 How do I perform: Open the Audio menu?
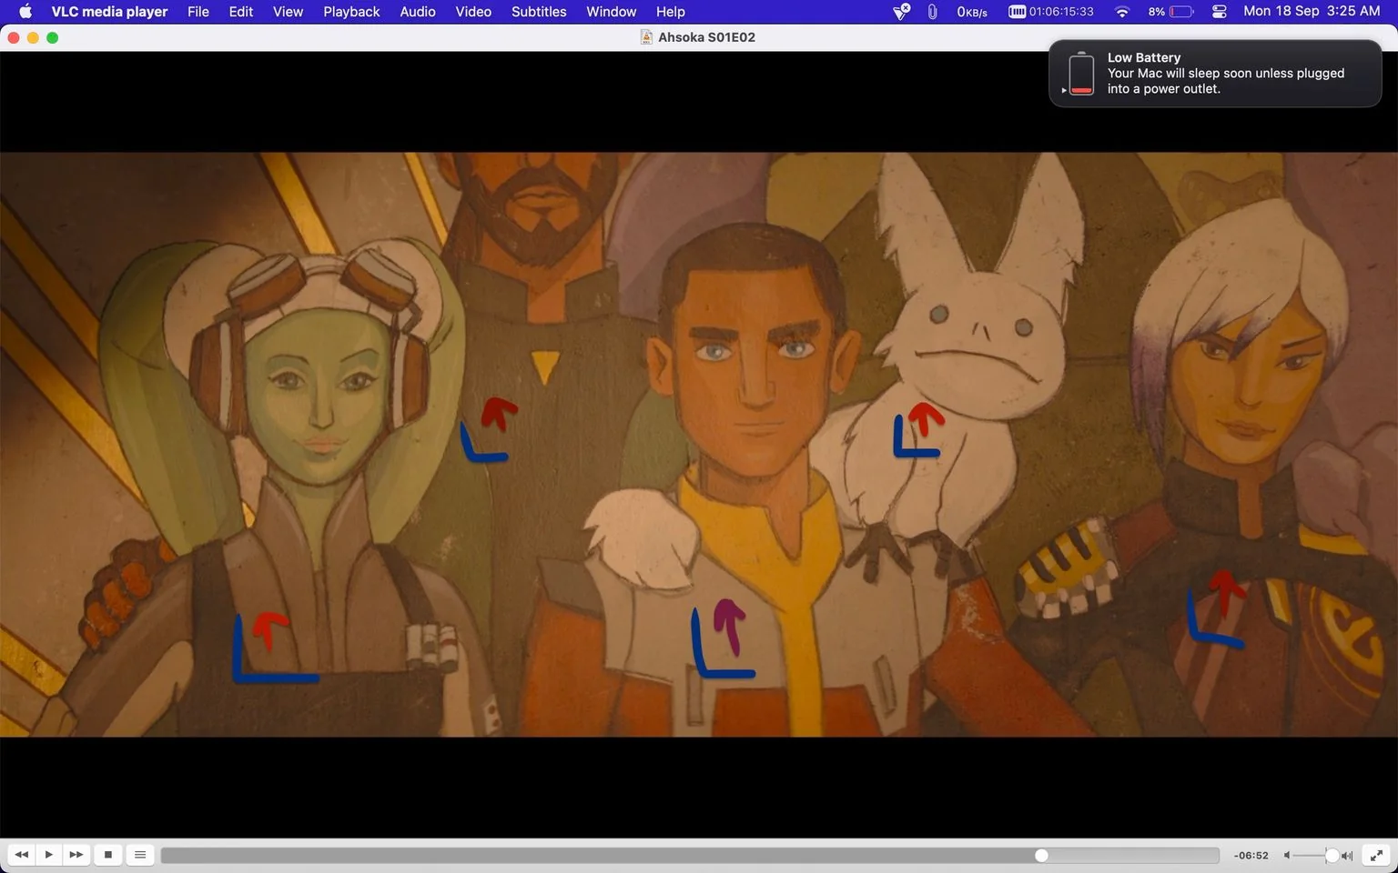(418, 12)
